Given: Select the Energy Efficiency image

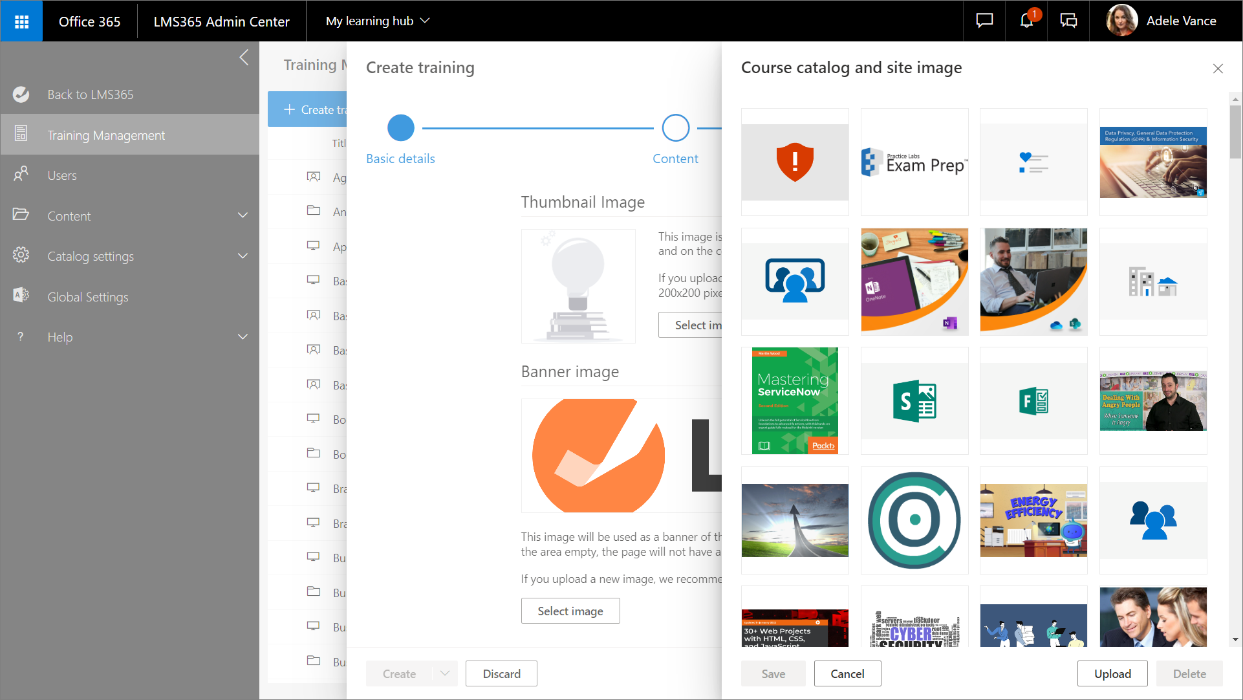Looking at the screenshot, I should 1033,520.
